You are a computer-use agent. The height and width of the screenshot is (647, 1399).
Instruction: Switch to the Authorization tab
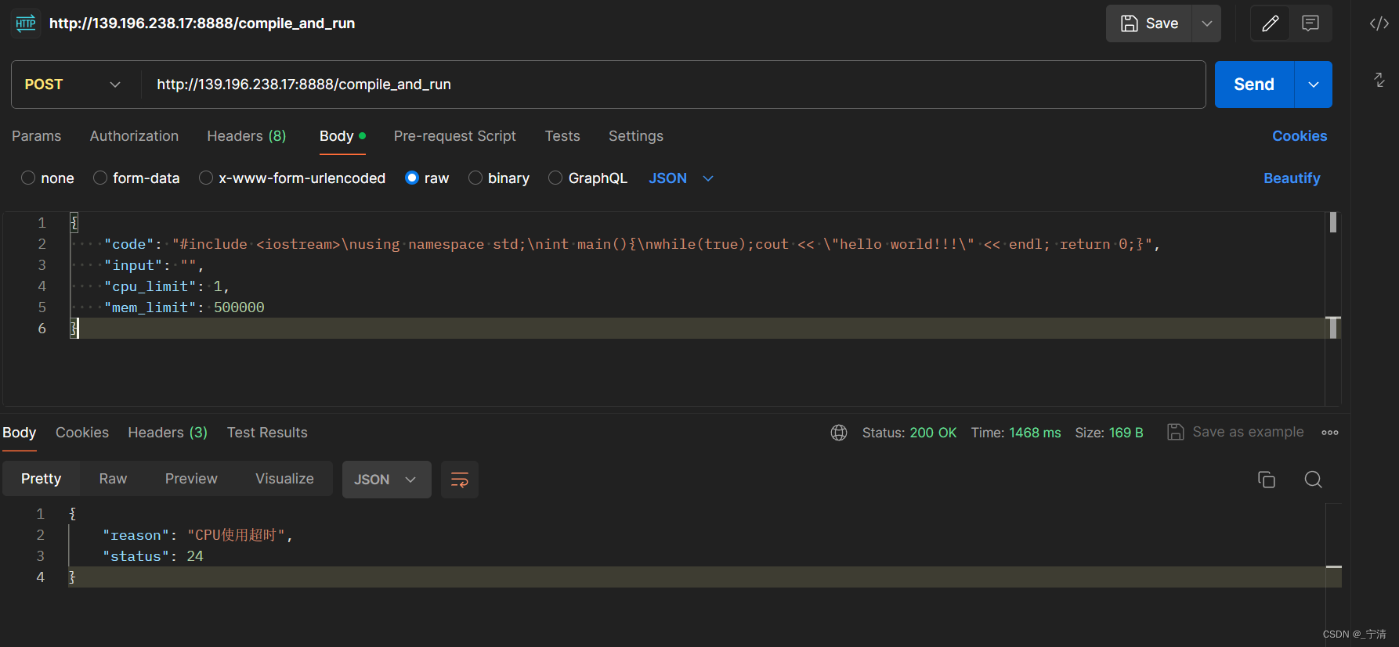134,136
